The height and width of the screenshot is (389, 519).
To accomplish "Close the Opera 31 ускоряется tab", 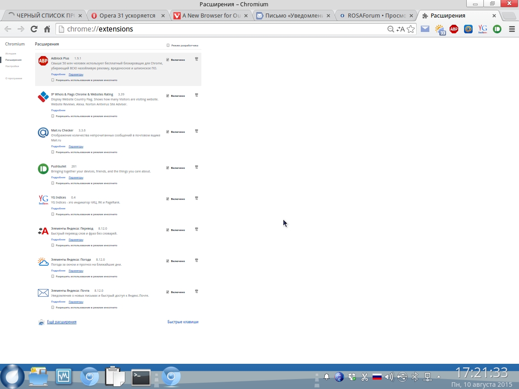I will [163, 16].
